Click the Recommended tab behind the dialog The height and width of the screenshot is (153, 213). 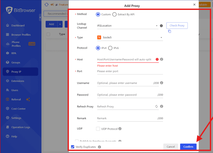(x=56, y=14)
